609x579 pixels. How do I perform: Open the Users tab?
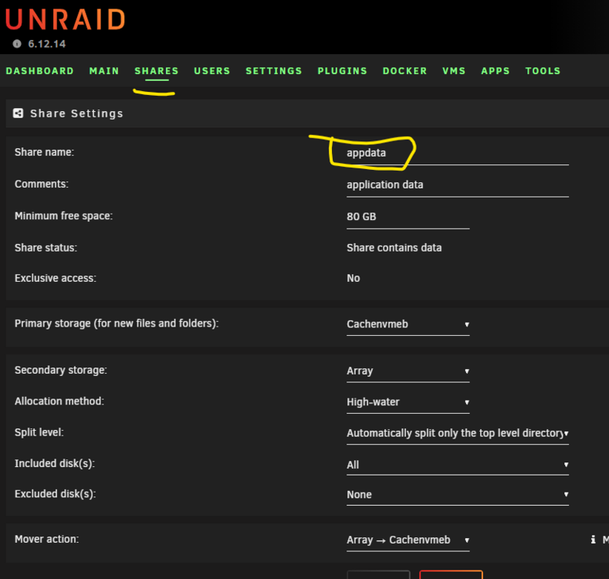click(212, 71)
